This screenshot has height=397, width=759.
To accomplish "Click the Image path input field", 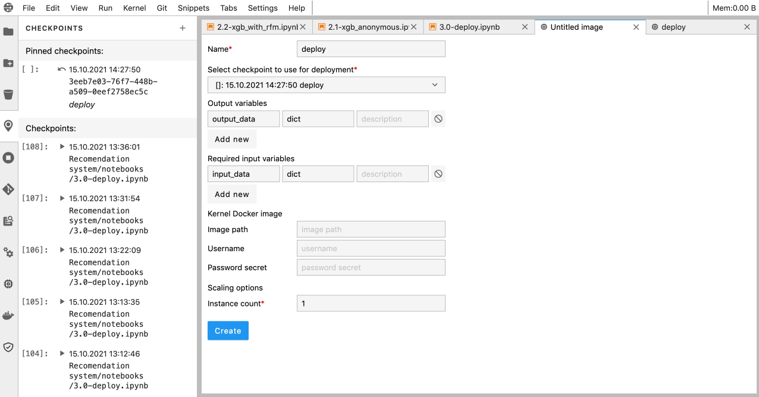I will coord(371,229).
